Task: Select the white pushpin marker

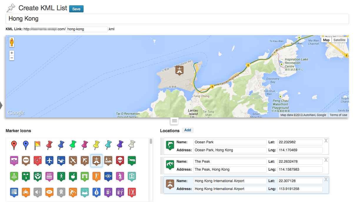Action: pos(132,145)
